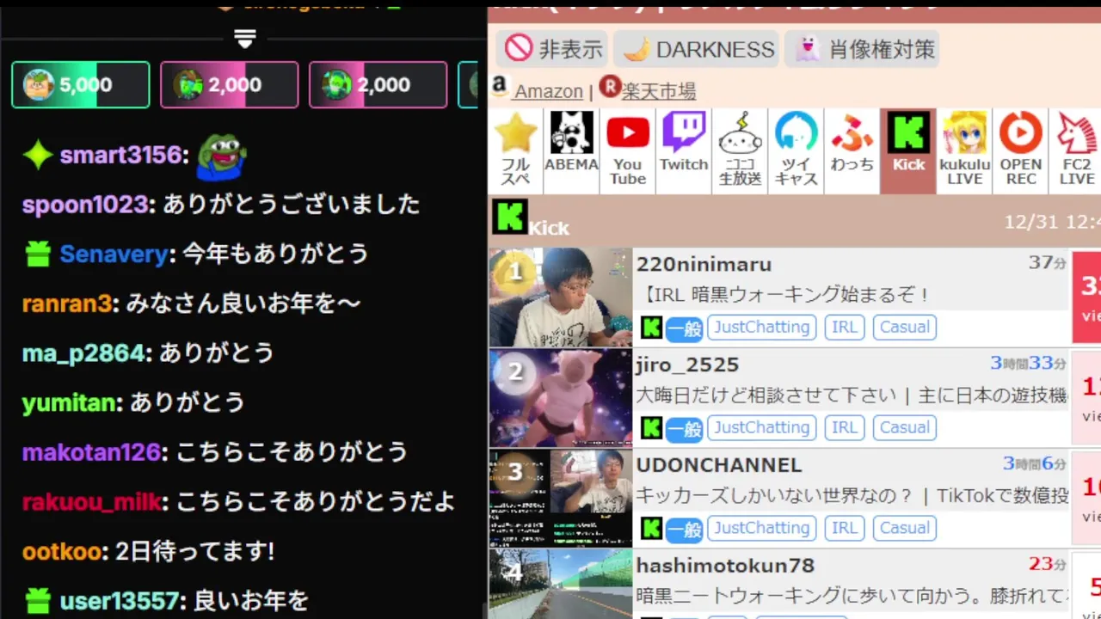Viewport: 1101px width, 619px height.
Task: Click Casual tag on 220ninimaru row
Action: click(904, 328)
